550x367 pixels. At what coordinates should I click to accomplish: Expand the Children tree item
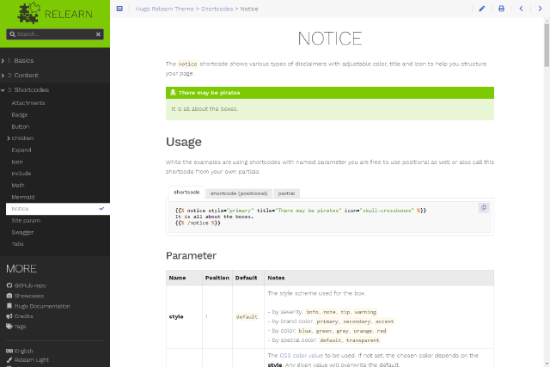pyautogui.click(x=8, y=138)
